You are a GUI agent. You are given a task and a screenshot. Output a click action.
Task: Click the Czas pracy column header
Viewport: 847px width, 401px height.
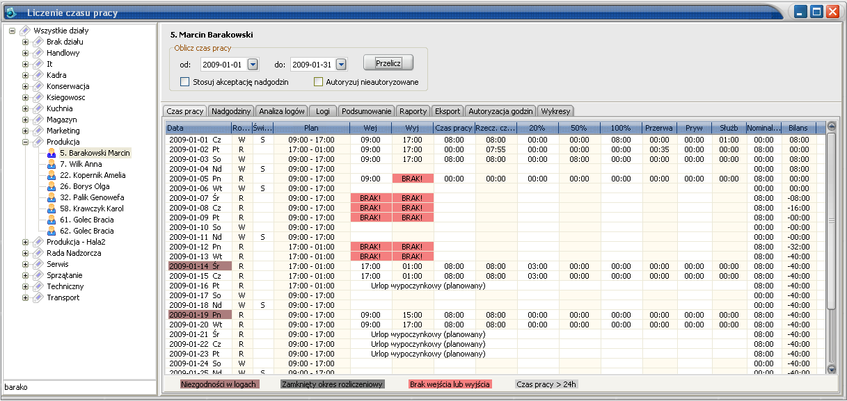click(x=454, y=129)
